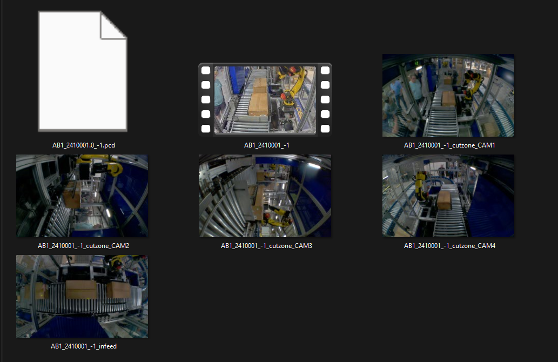
Task: Select the cutzone_CAM2 image thumbnail
Action: tap(82, 196)
